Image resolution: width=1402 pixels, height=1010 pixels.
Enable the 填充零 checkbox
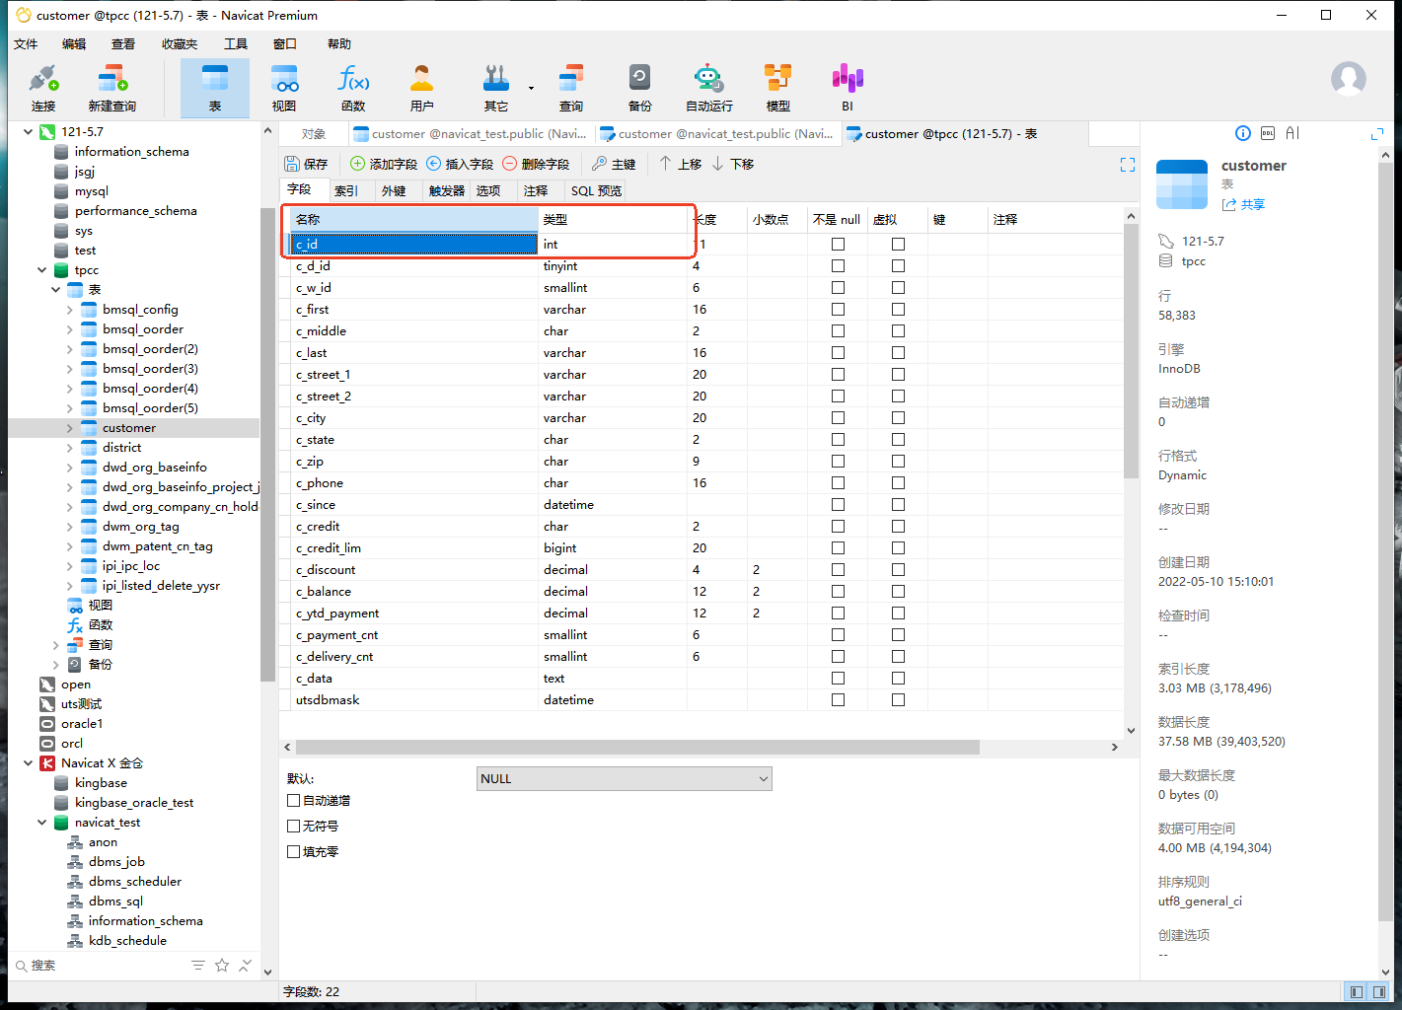pos(293,851)
